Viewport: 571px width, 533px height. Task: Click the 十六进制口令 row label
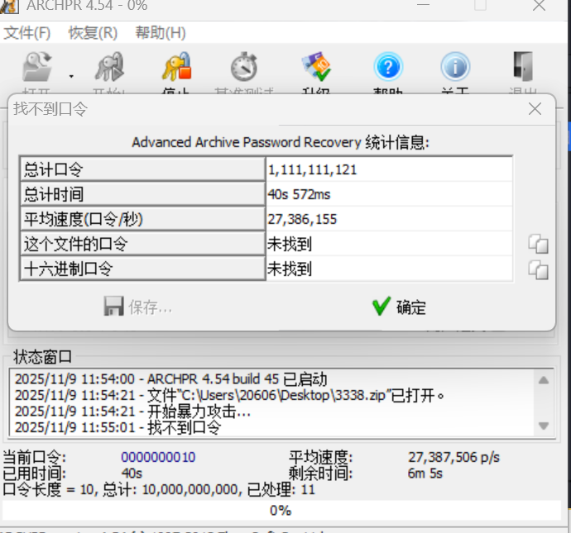point(142,268)
